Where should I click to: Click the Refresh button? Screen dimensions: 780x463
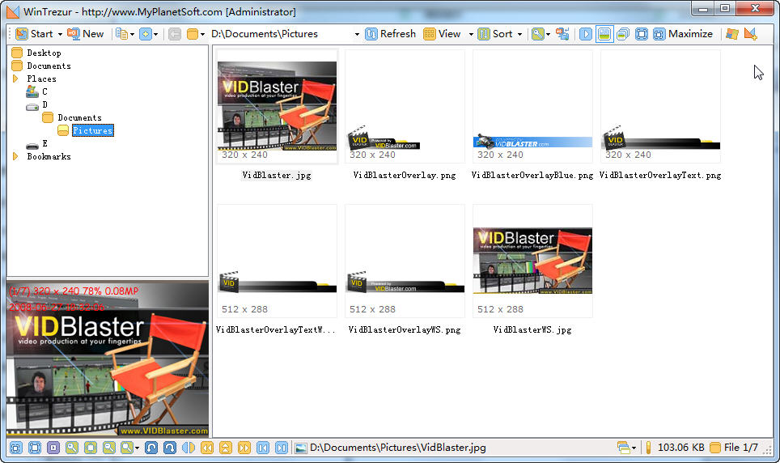pyautogui.click(x=391, y=34)
